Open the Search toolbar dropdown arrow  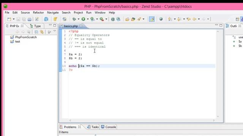click(144, 19)
